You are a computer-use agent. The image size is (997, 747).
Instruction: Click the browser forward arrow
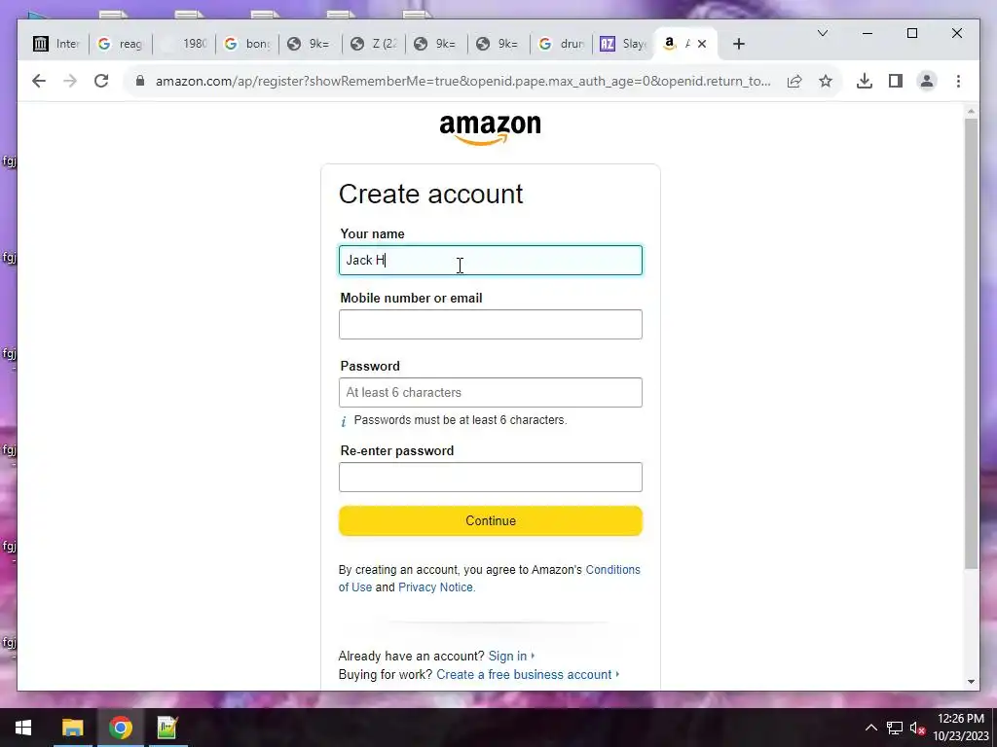point(70,81)
